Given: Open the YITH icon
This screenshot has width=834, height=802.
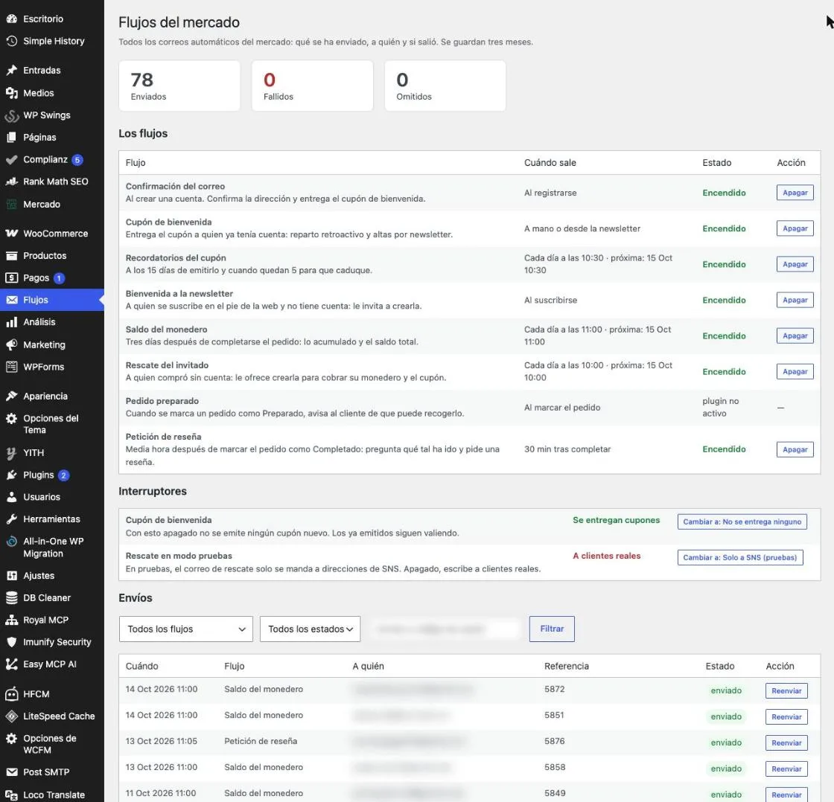Looking at the screenshot, I should [x=12, y=453].
